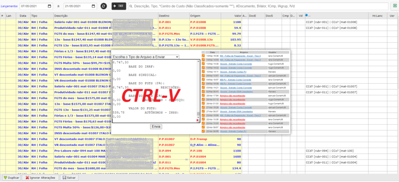Viewport: 399px width, 182px height.
Task: Click orange edit icon for 22/Abr 09:55 upload
Action: click(203, 131)
